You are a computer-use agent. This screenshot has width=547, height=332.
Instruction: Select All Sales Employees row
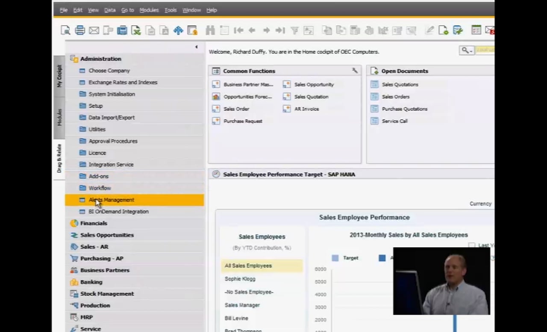[x=262, y=266]
